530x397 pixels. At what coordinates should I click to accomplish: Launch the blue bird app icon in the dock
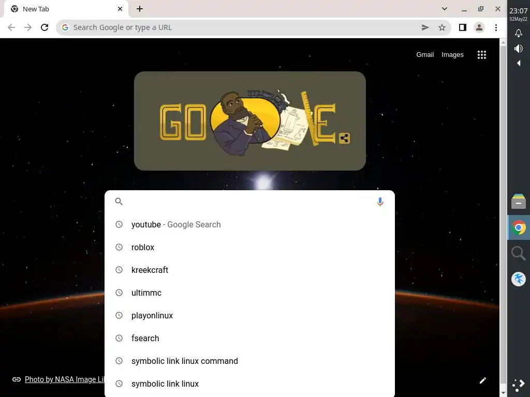point(519,279)
